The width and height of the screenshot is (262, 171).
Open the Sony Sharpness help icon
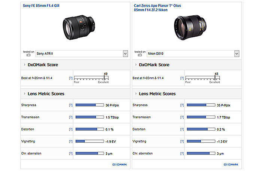coord(71,105)
